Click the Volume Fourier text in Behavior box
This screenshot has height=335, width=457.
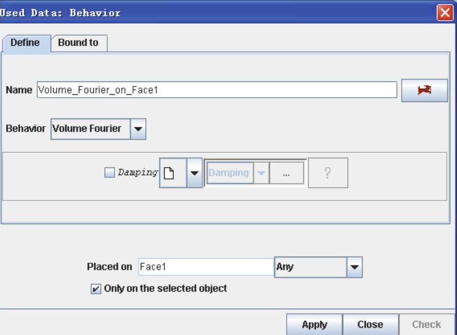[87, 129]
